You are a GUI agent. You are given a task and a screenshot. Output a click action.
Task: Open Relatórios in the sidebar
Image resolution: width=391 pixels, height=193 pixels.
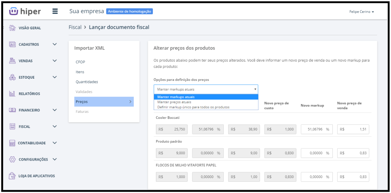29,94
